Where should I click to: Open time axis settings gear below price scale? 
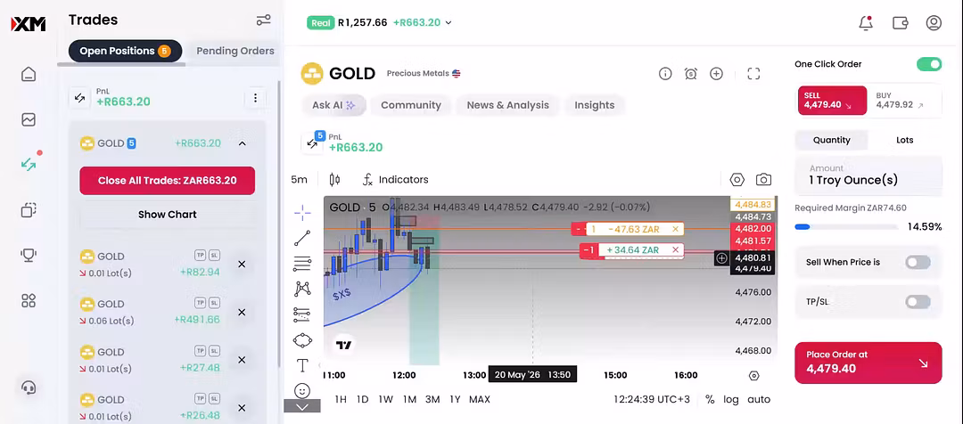click(x=754, y=376)
